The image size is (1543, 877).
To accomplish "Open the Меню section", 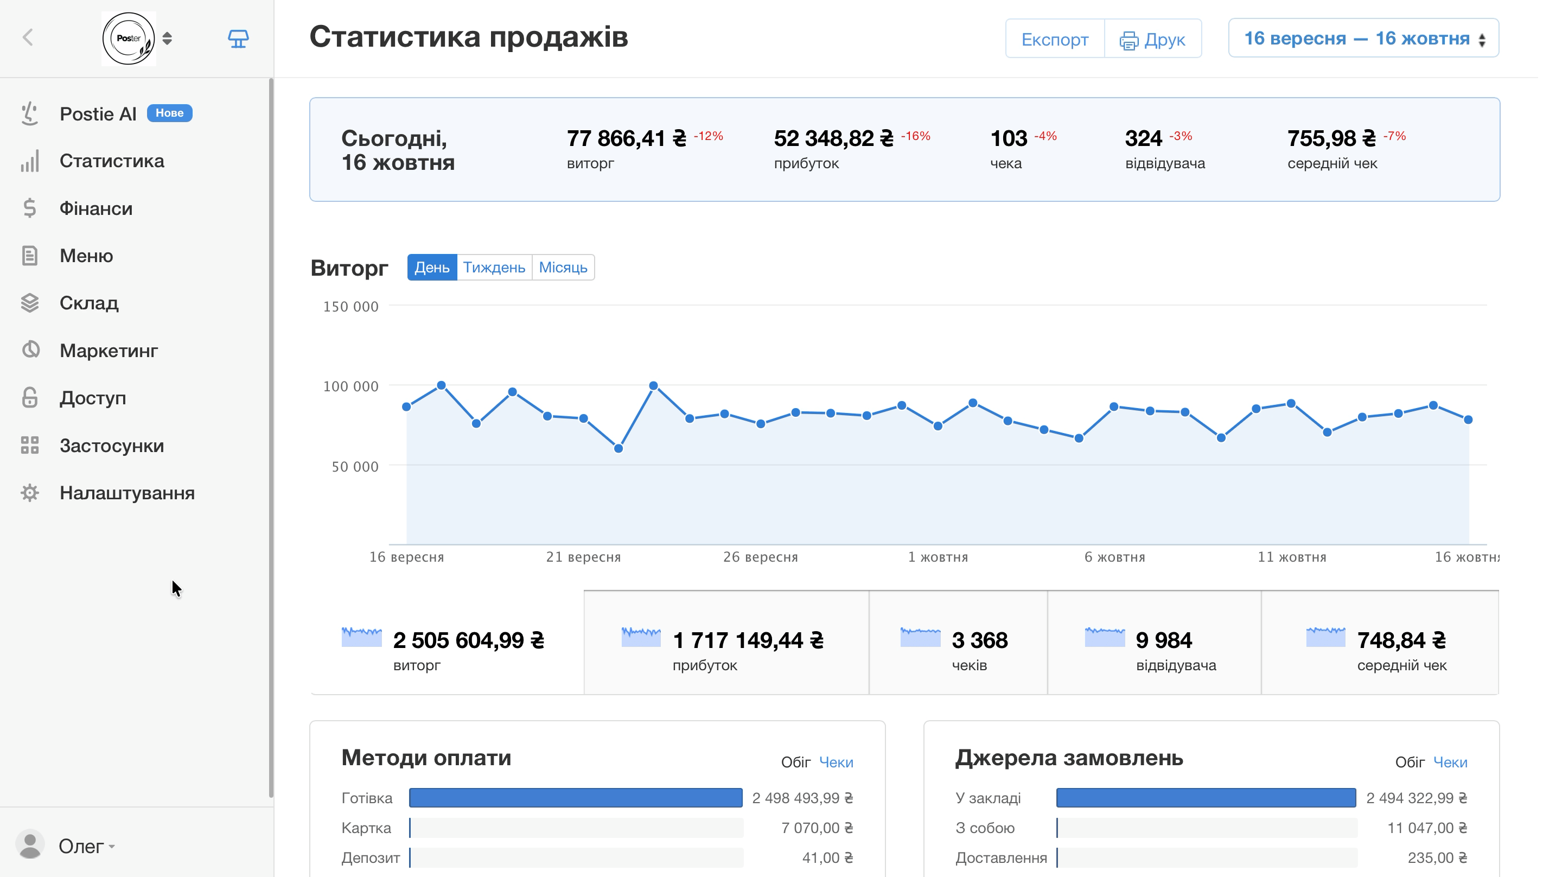I will [x=86, y=256].
